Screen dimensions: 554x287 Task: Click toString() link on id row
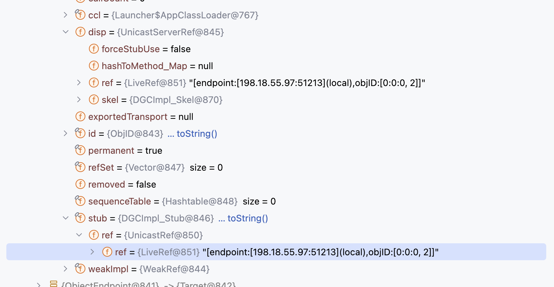[197, 134]
